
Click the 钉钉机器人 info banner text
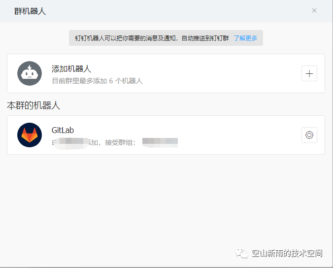(x=152, y=38)
